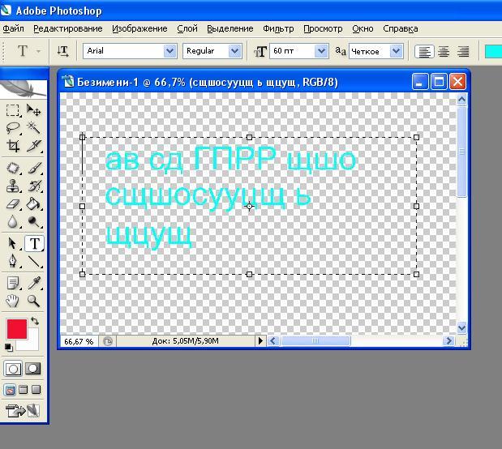This screenshot has height=449, width=502.
Task: Select the Blur tool
Action: (13, 221)
